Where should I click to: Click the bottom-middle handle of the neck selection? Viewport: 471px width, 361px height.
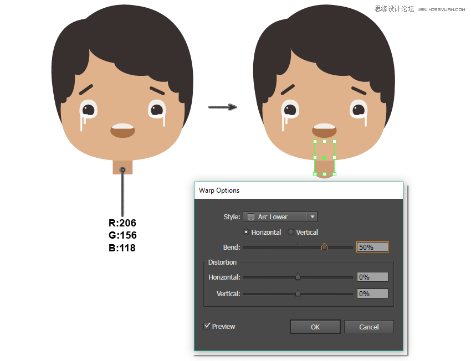click(x=324, y=174)
